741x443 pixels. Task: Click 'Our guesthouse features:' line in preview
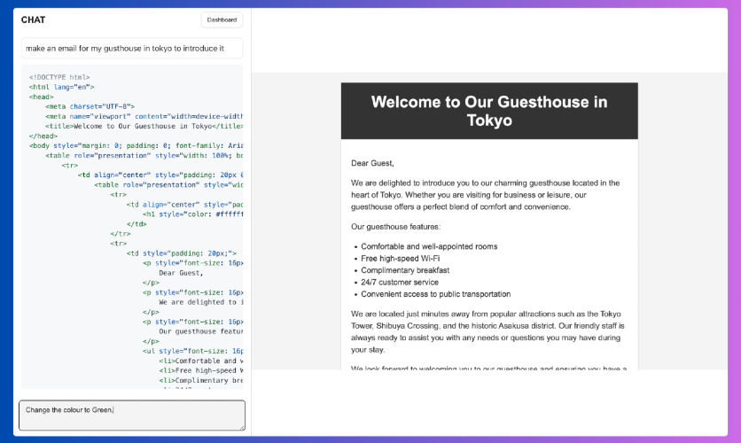pos(395,227)
